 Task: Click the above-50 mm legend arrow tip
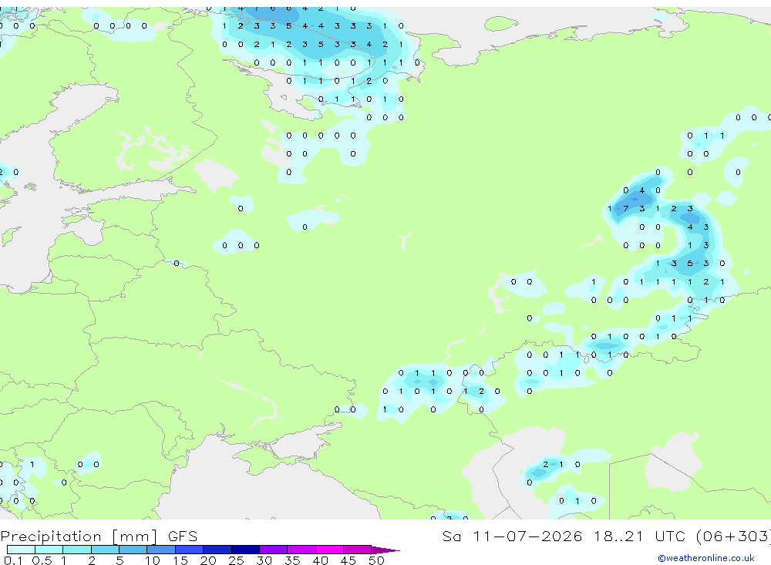[x=385, y=550]
